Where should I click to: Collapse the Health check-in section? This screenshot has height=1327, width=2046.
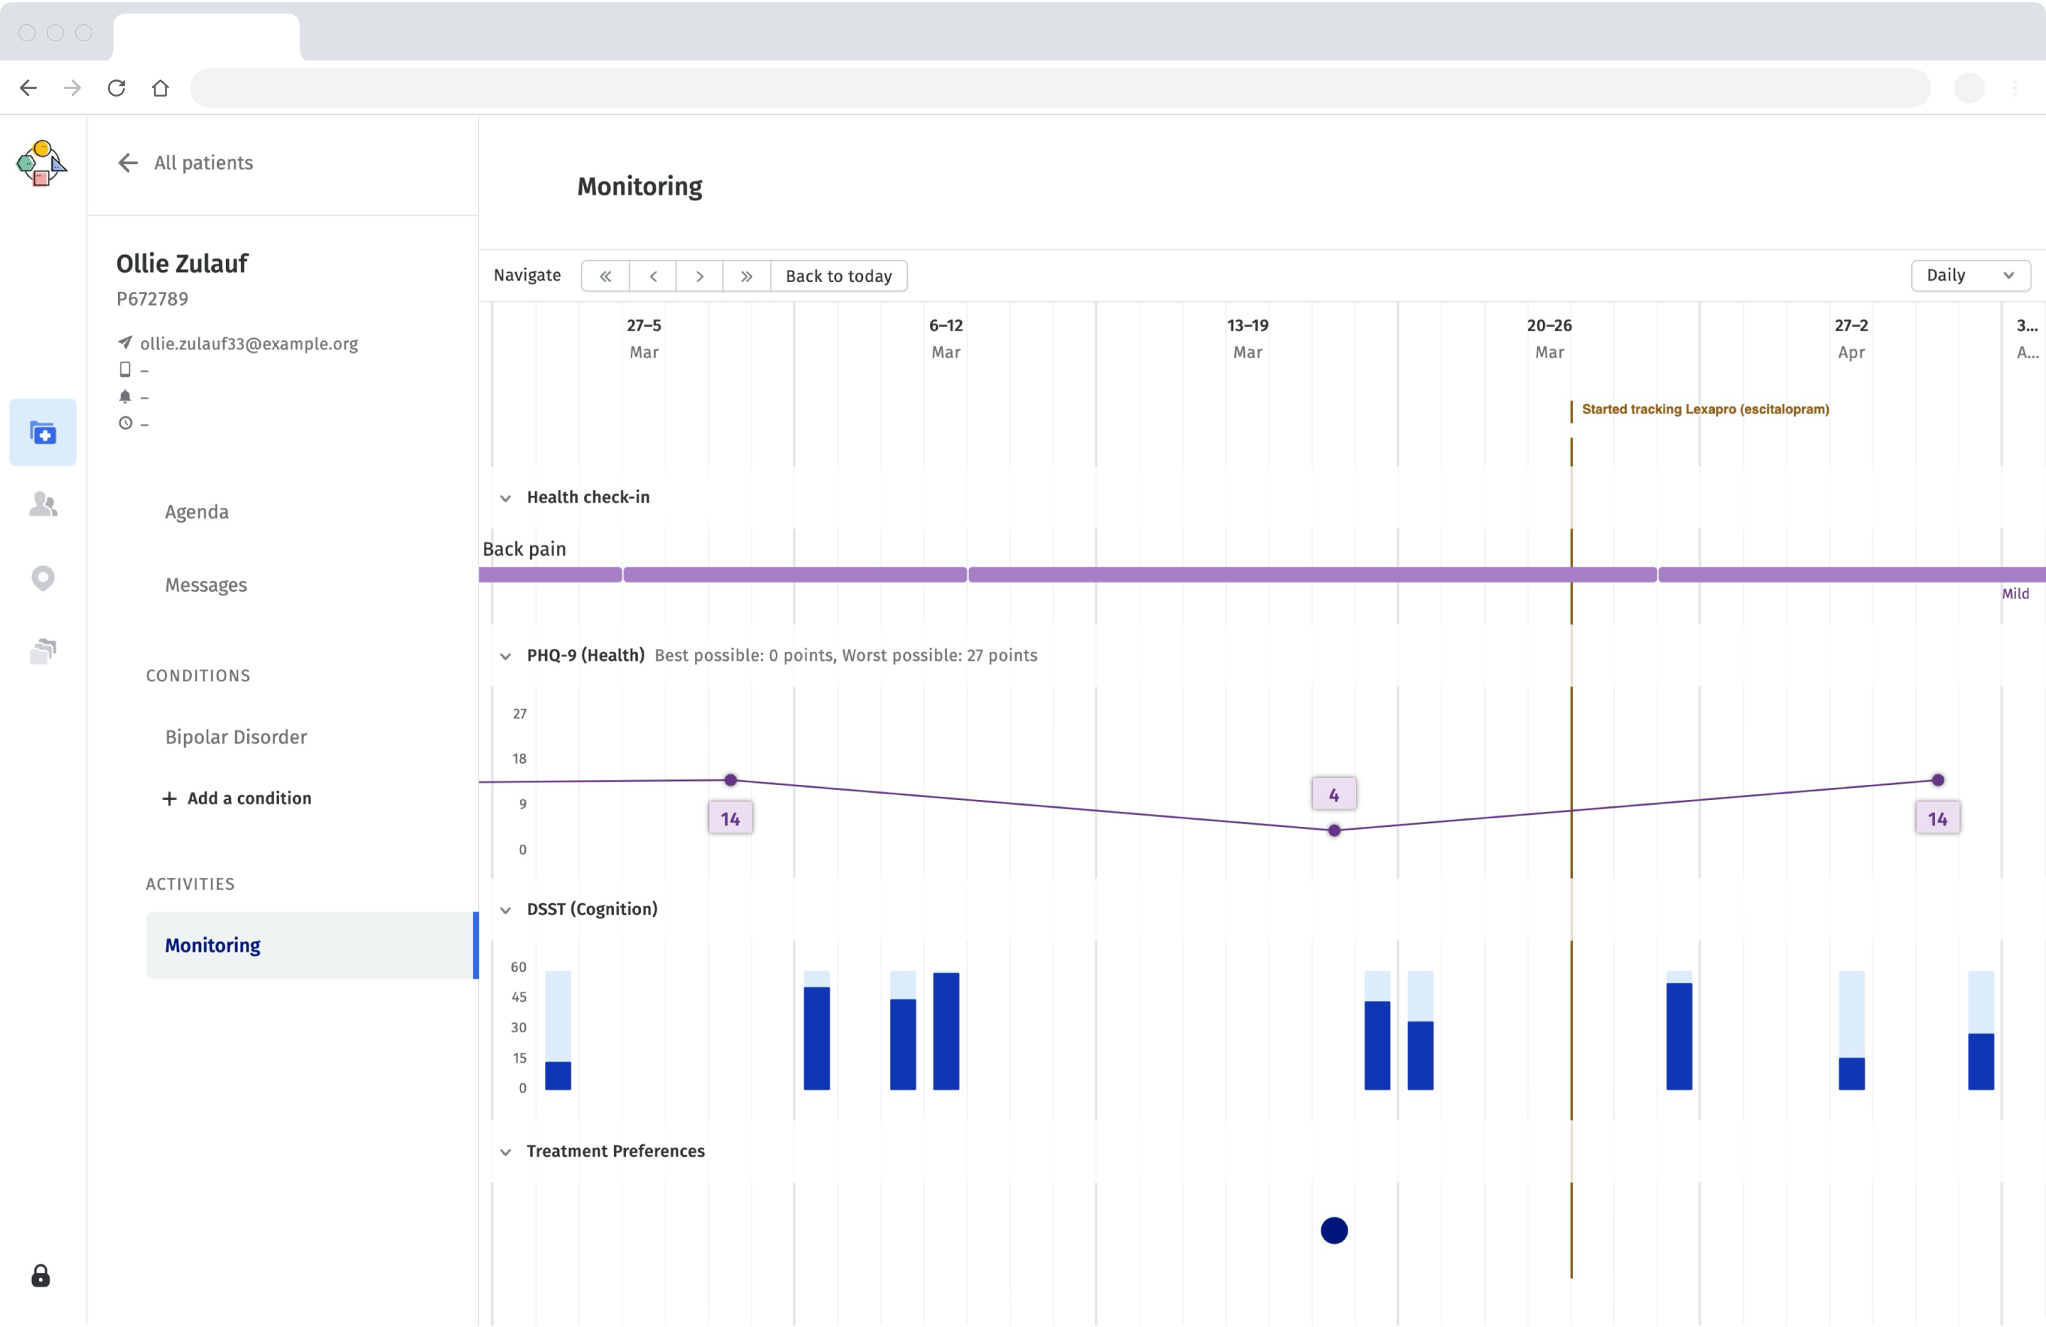tap(506, 499)
